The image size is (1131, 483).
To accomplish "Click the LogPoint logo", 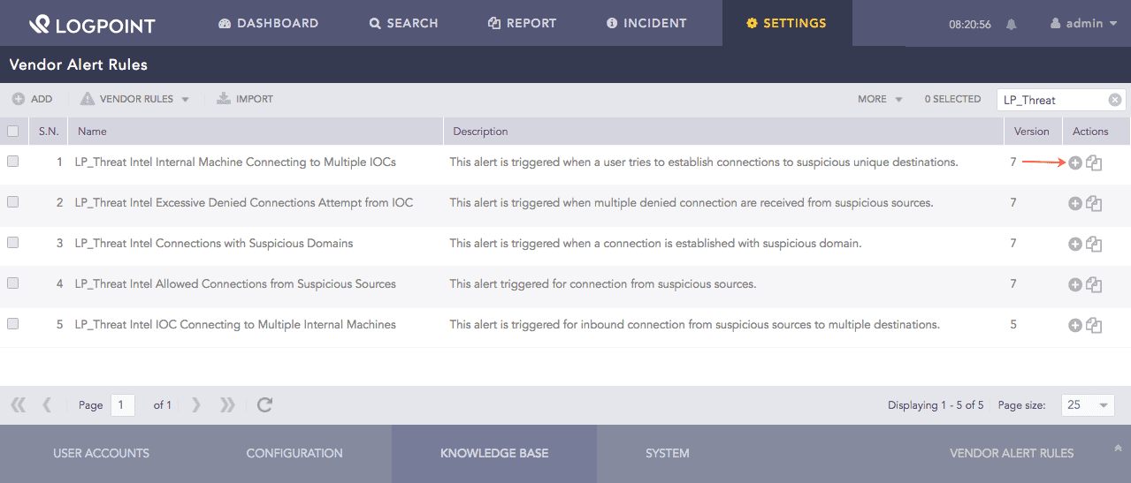I will [x=91, y=24].
